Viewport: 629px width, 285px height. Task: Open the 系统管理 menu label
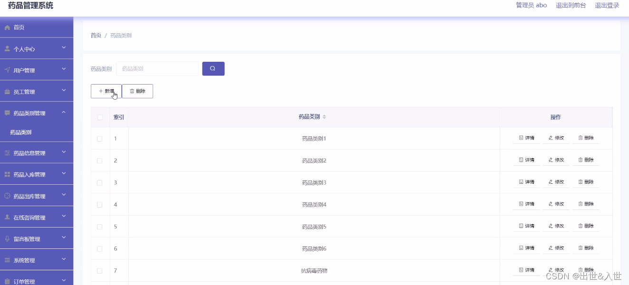tap(24, 260)
